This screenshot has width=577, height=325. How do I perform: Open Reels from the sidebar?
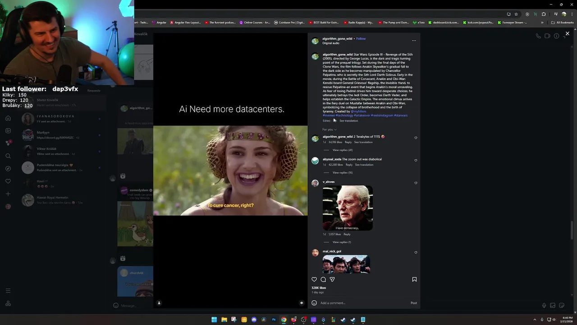point(8,131)
